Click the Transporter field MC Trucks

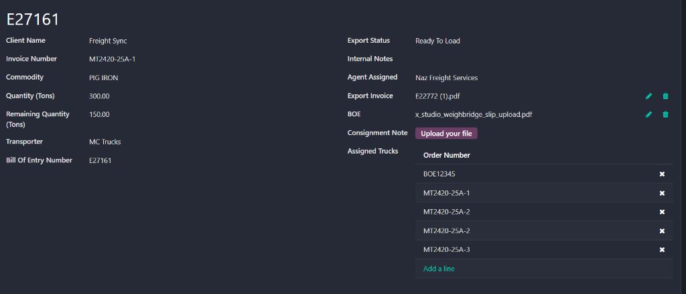tap(105, 142)
